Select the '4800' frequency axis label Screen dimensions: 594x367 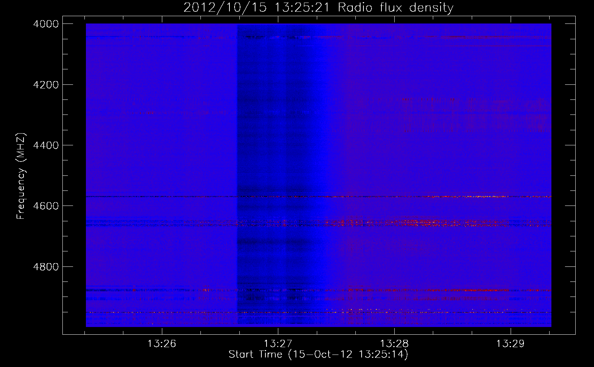[46, 267]
